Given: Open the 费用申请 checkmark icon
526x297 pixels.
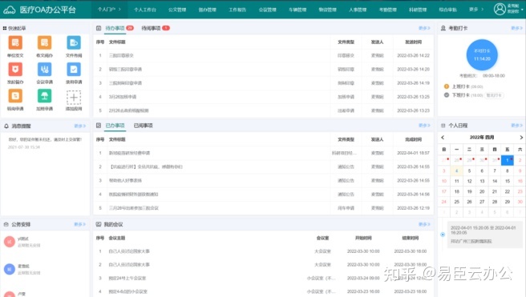Looking at the screenshot, I should [74, 70].
